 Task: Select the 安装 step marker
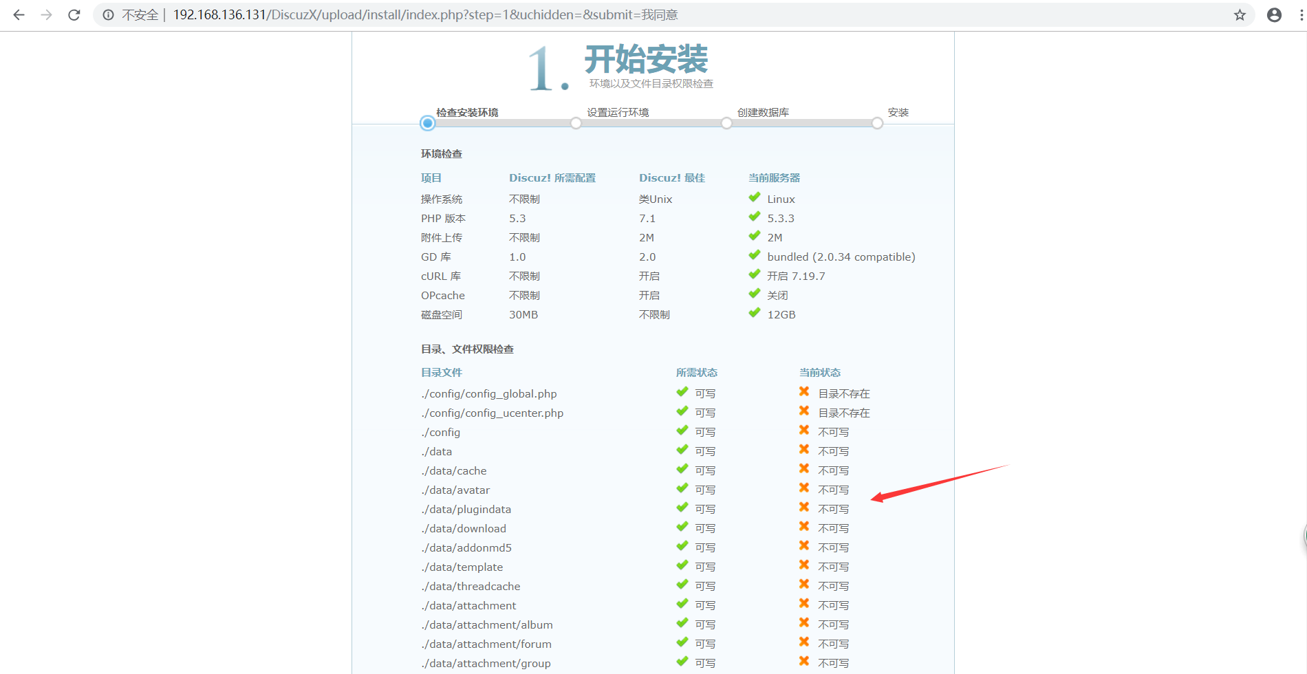(x=877, y=123)
